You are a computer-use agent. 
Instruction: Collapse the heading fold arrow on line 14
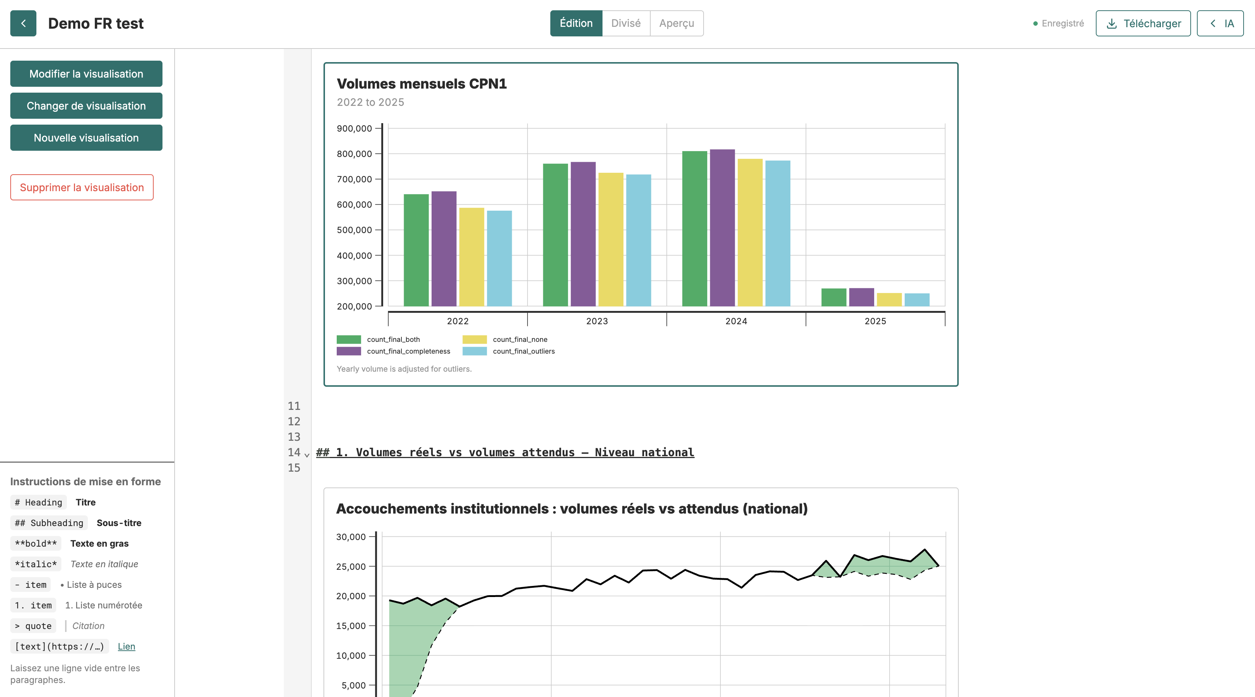(307, 455)
